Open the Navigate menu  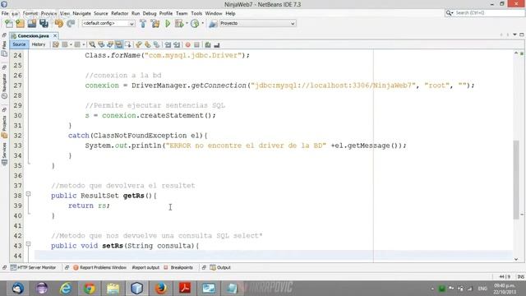[x=82, y=13]
